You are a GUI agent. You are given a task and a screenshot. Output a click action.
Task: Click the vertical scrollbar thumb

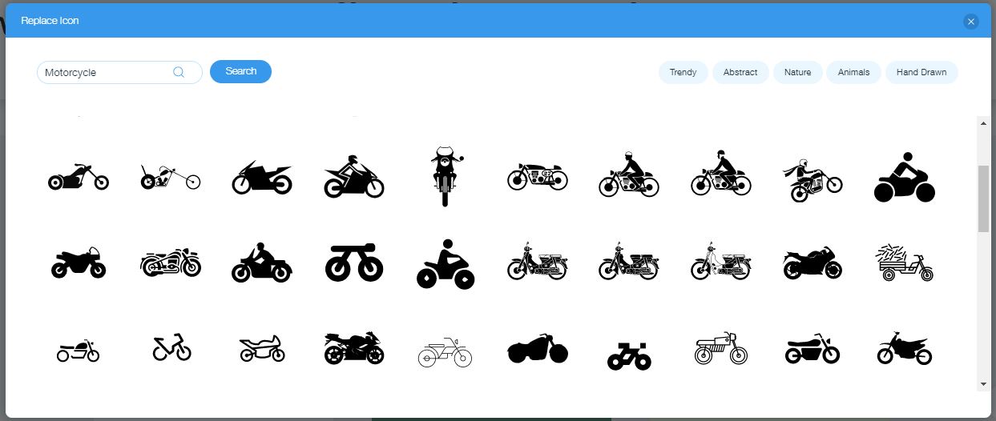pos(983,199)
